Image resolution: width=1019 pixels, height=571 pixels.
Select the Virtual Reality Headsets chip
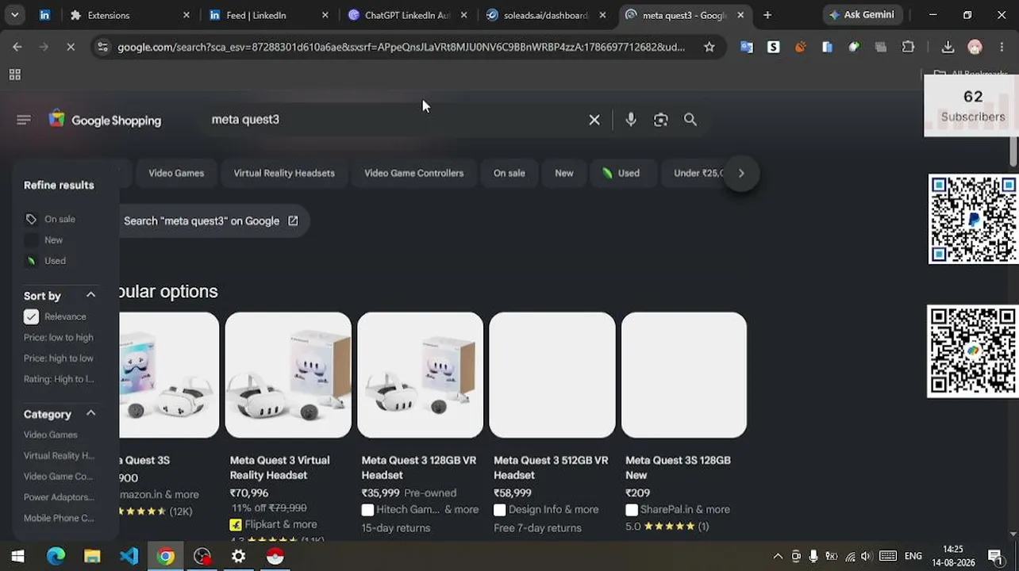[x=284, y=173]
